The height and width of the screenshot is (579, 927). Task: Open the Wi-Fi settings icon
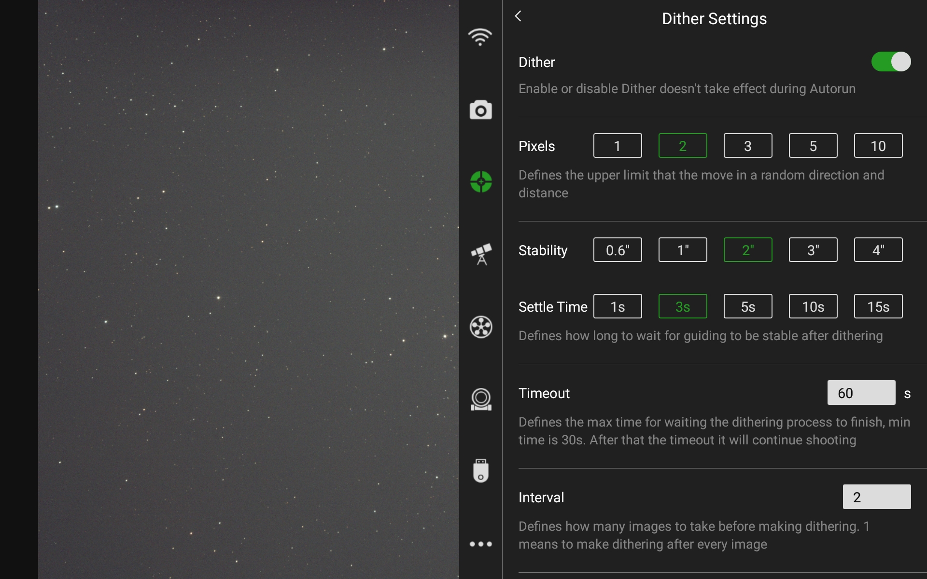coord(480,37)
